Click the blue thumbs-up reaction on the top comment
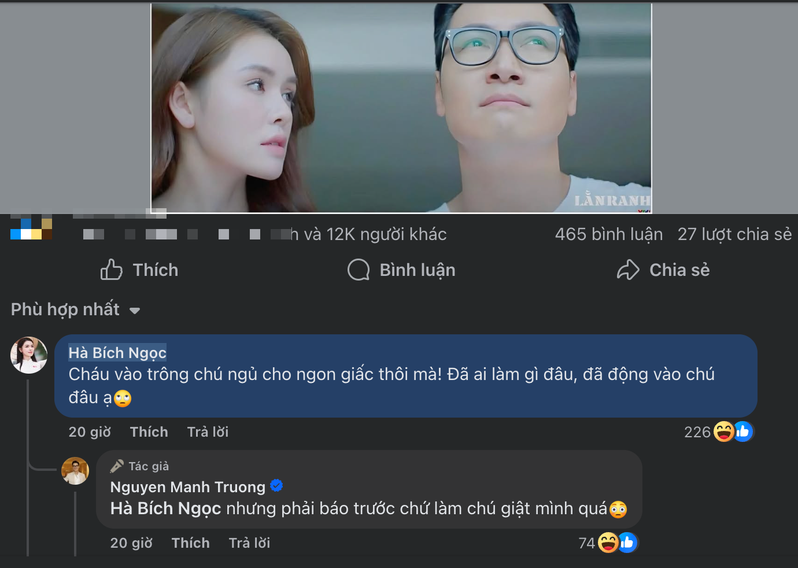Viewport: 798px width, 568px height. [x=743, y=431]
